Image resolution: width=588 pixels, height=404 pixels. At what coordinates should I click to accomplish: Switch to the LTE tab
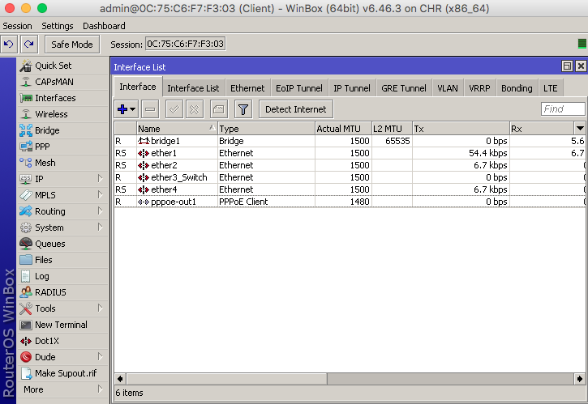tap(550, 88)
